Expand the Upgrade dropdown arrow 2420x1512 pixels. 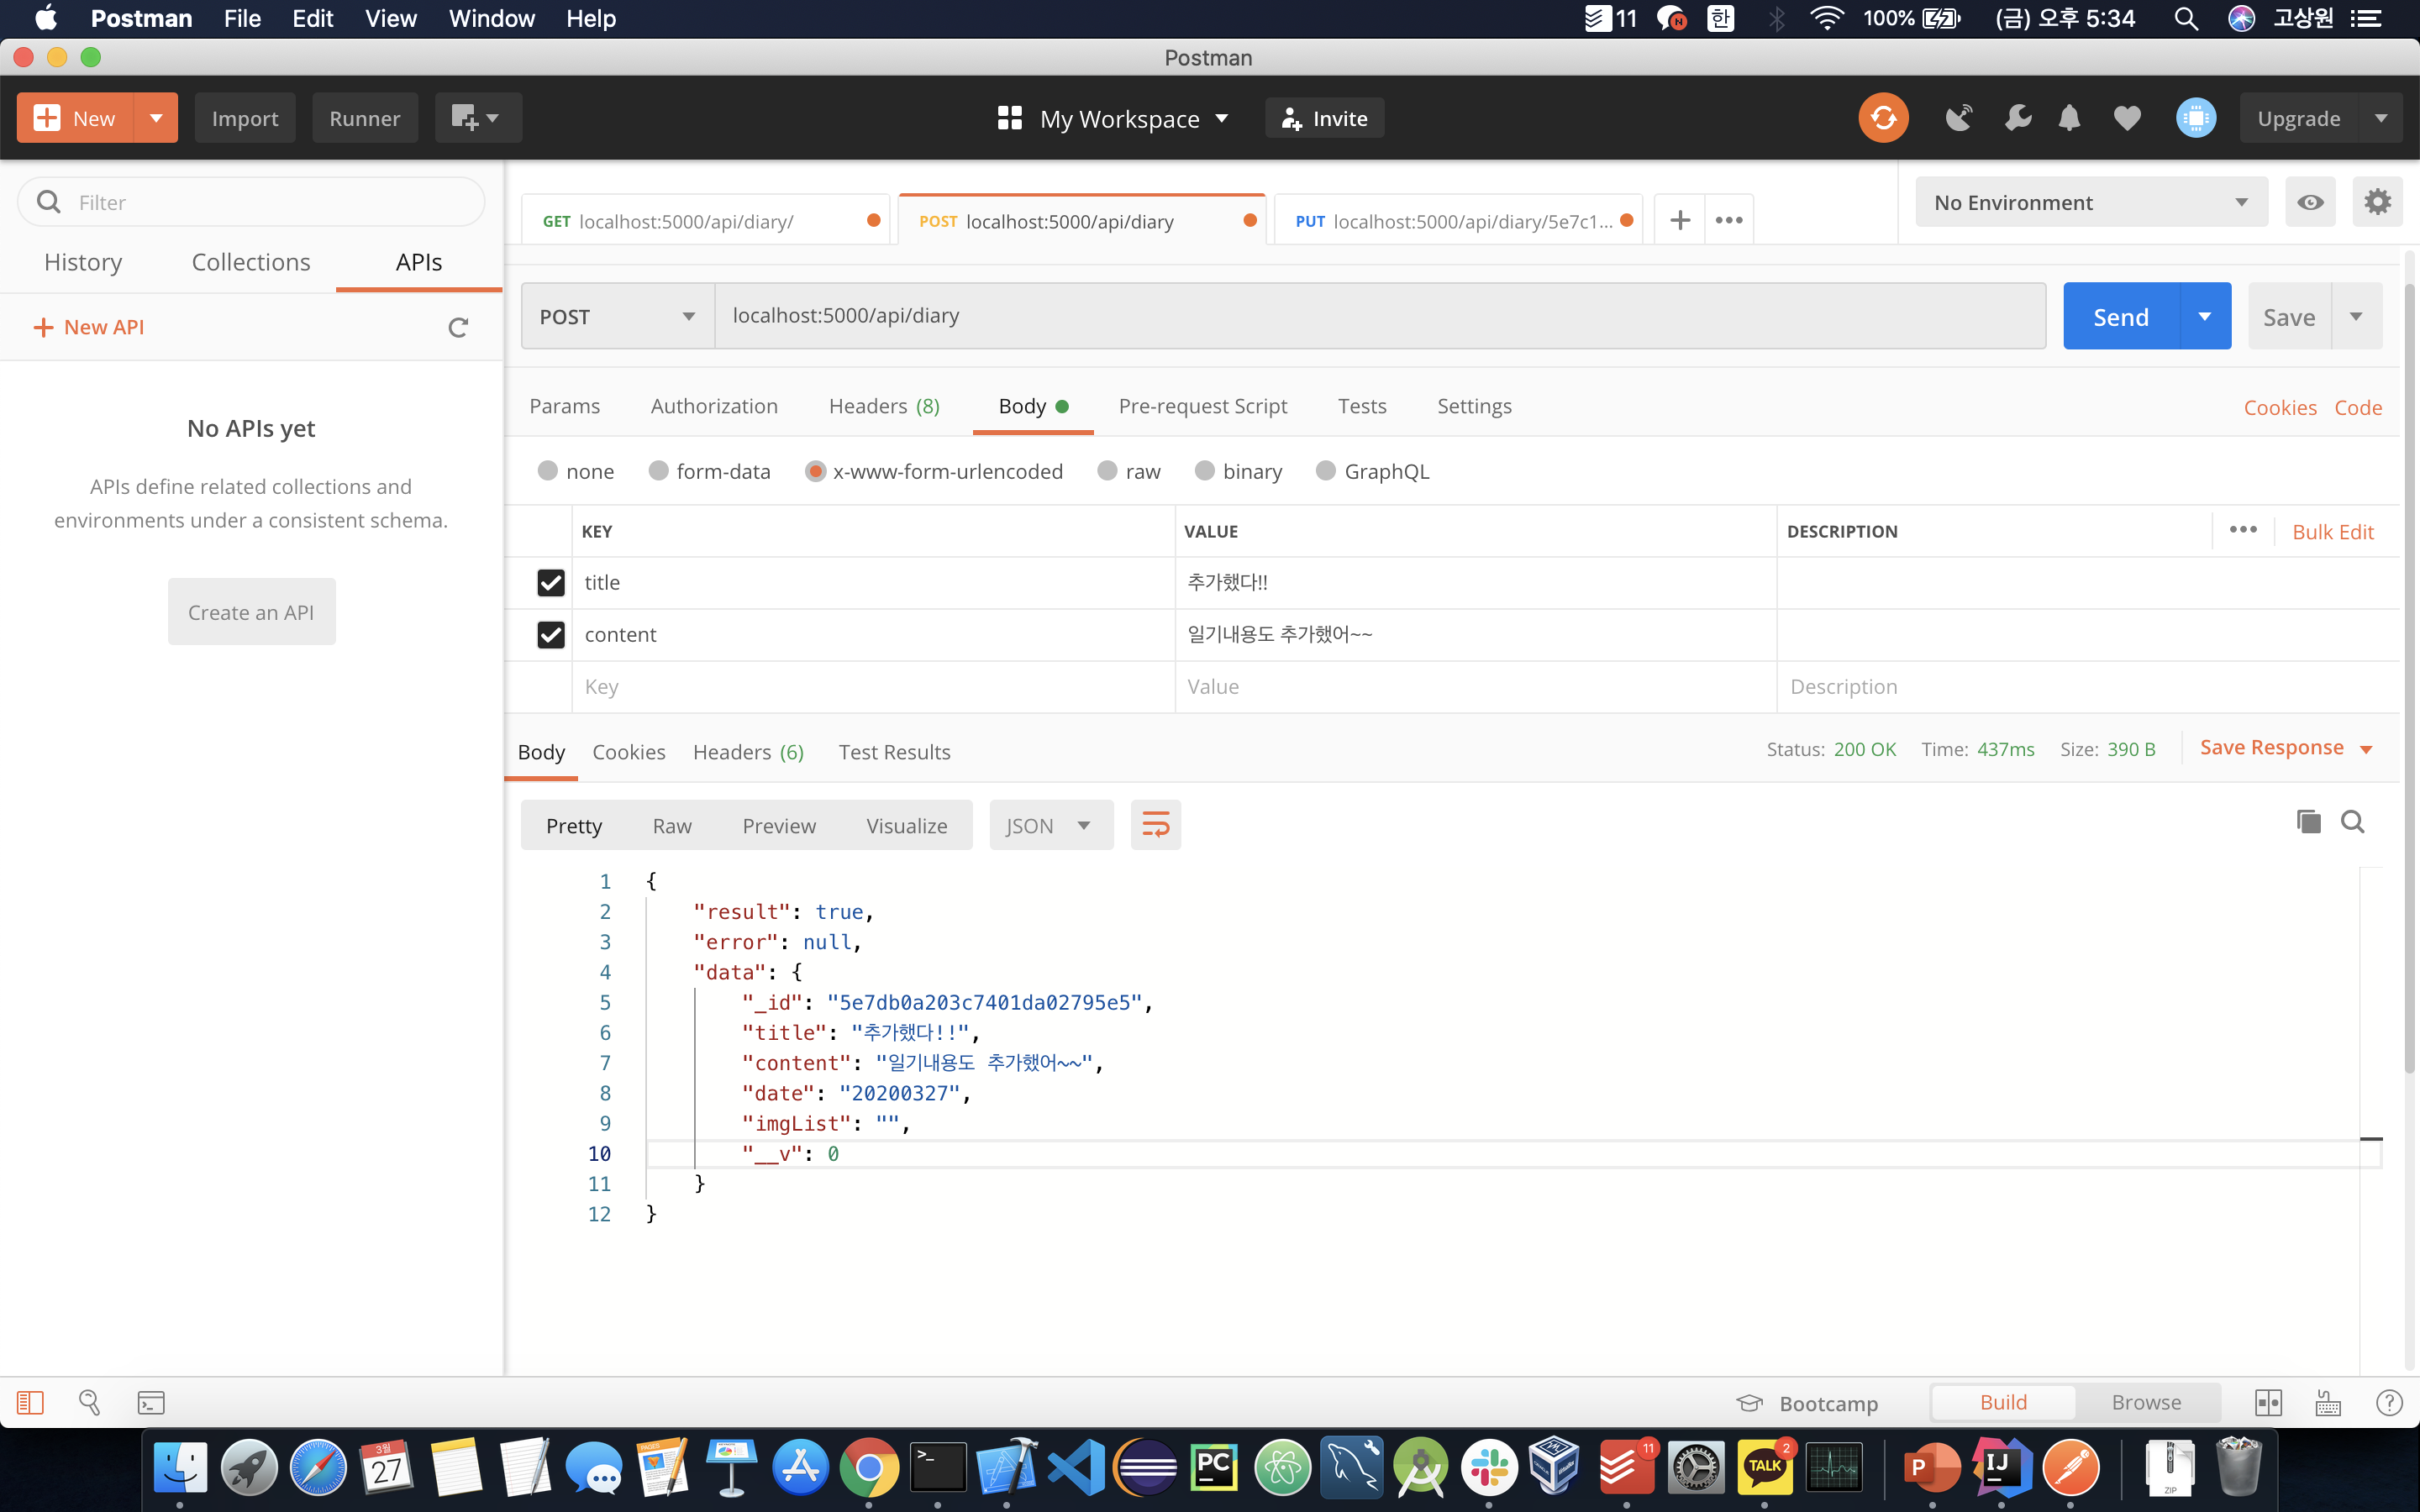2381,118
